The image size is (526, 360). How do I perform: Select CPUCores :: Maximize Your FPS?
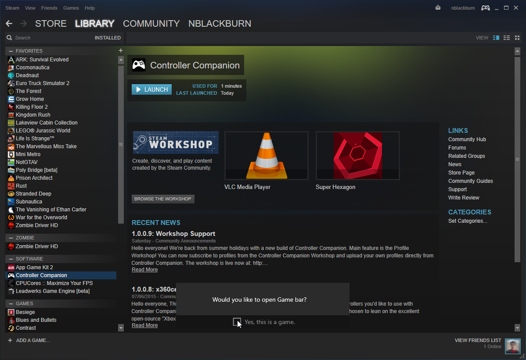61,283
